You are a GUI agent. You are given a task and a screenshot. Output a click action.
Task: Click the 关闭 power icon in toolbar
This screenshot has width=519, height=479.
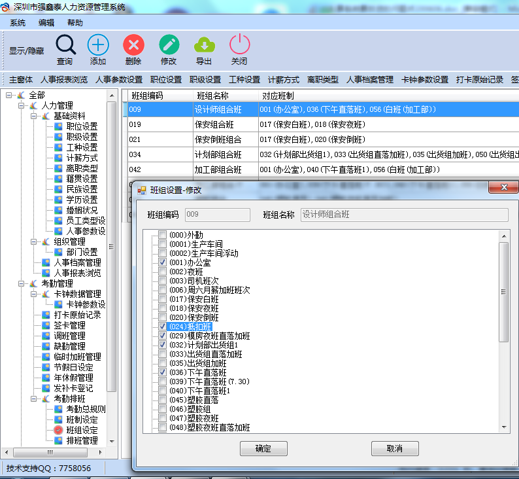pyautogui.click(x=239, y=45)
